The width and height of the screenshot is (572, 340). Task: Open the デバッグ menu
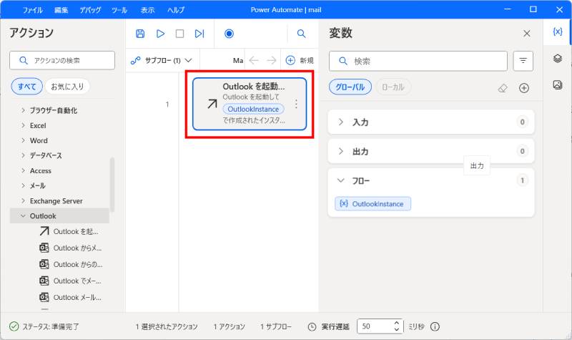[90, 10]
